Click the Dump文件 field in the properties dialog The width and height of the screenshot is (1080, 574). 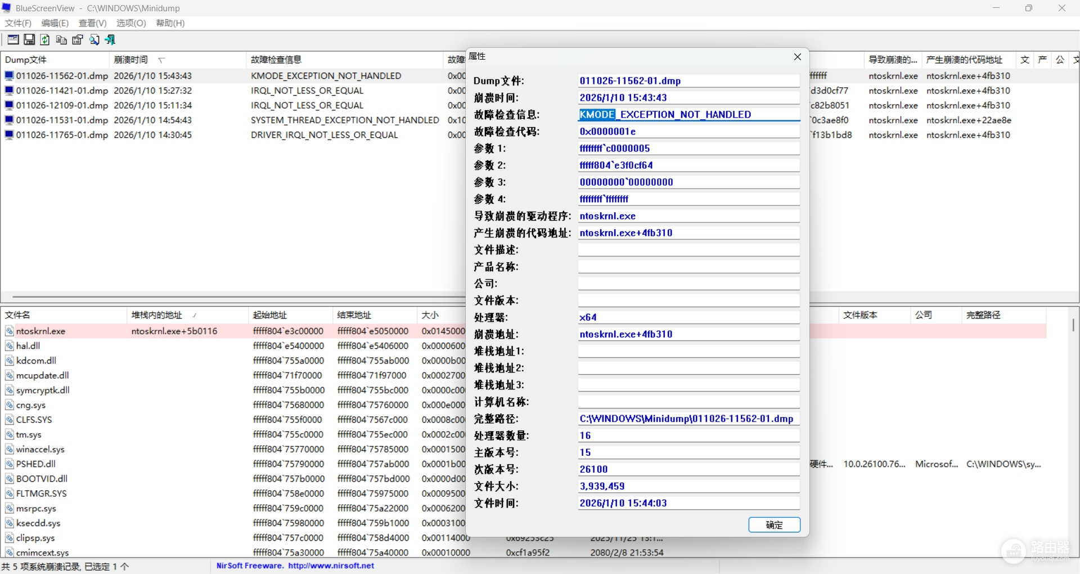[689, 81]
